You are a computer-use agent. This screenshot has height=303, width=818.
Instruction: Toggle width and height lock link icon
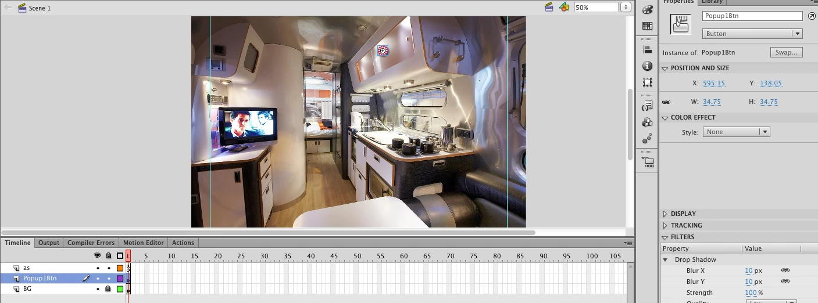coord(666,102)
